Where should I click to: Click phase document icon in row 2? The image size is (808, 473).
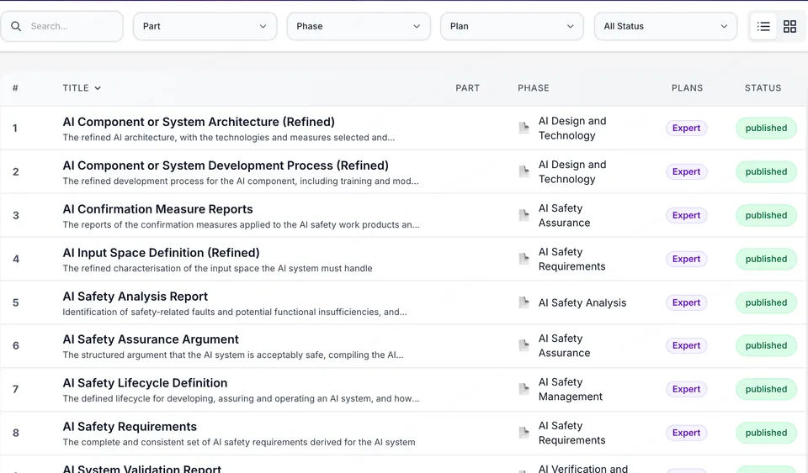(x=524, y=171)
